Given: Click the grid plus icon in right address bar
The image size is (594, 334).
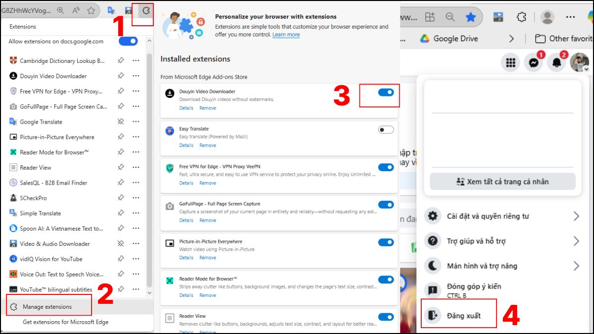Looking at the screenshot, I should point(430,17).
